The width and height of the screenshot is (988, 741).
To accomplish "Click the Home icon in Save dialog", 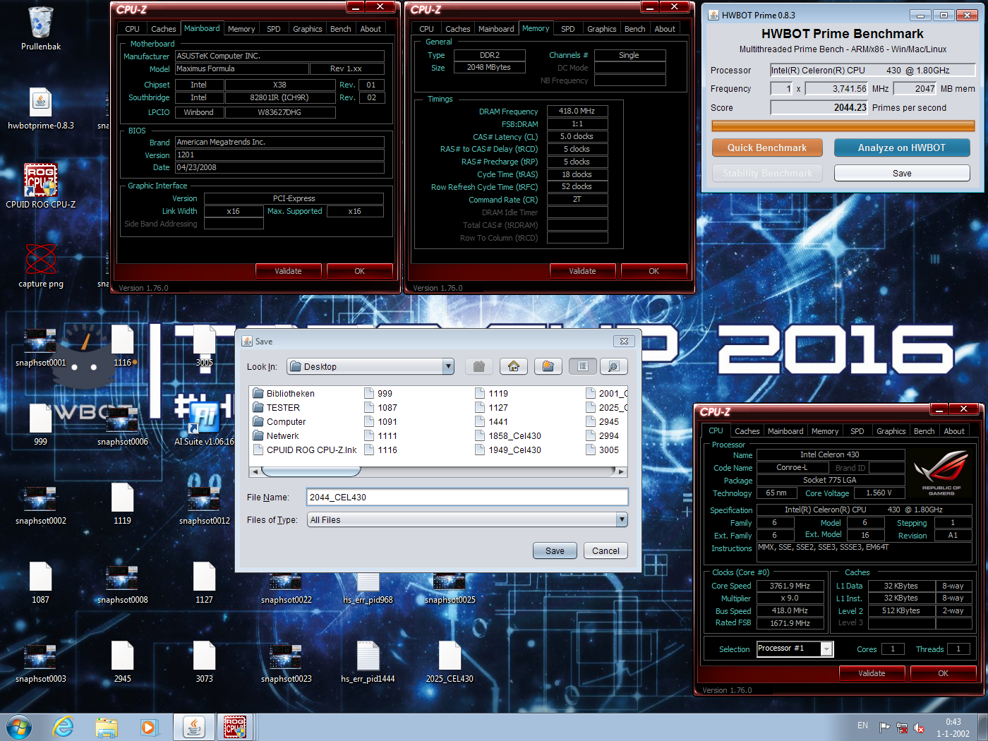I will coord(514,366).
